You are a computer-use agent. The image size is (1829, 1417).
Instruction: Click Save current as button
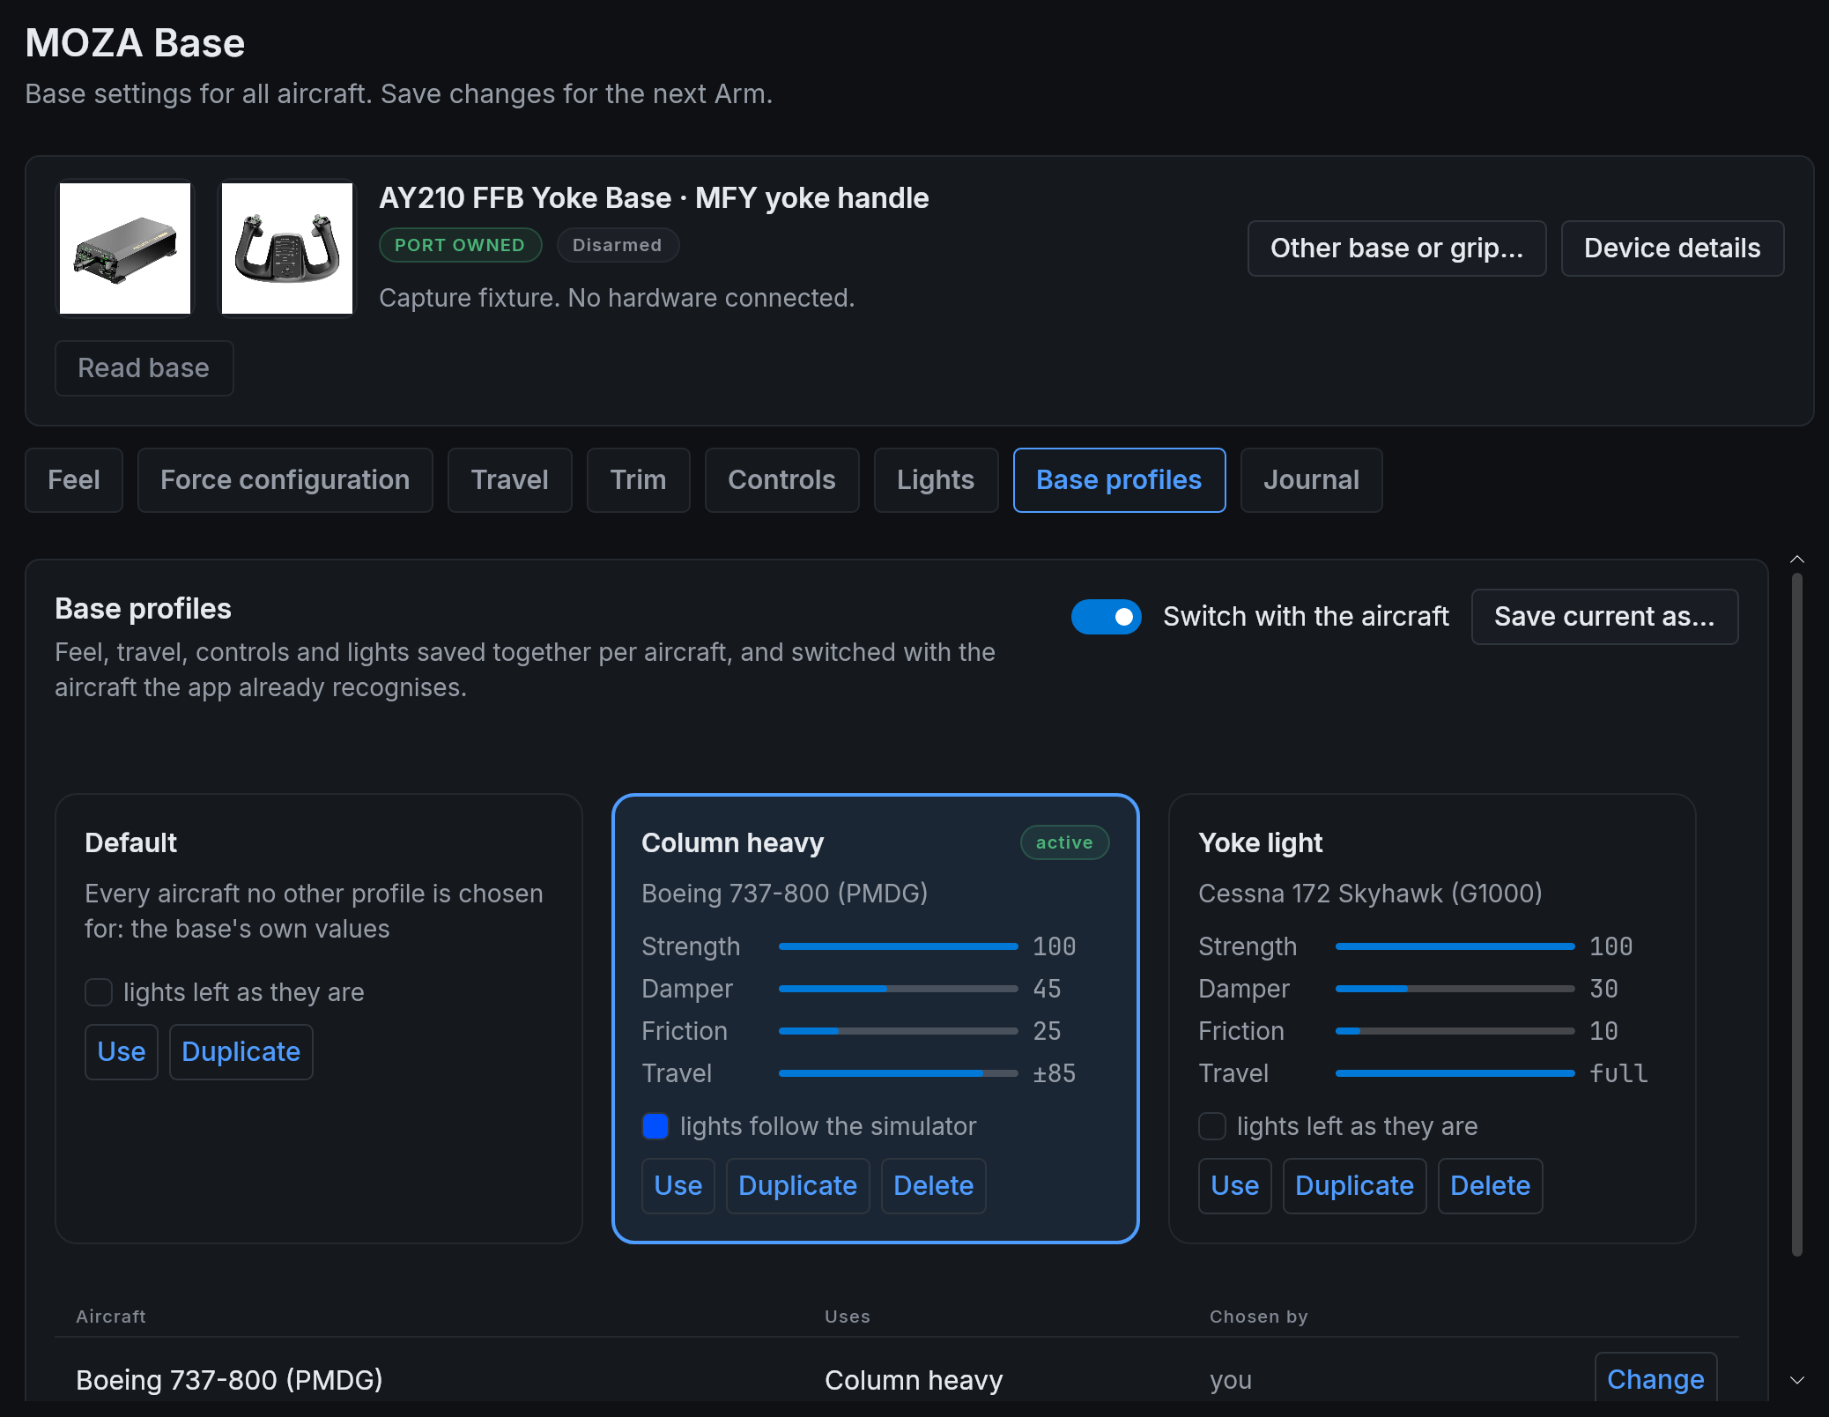(1605, 617)
